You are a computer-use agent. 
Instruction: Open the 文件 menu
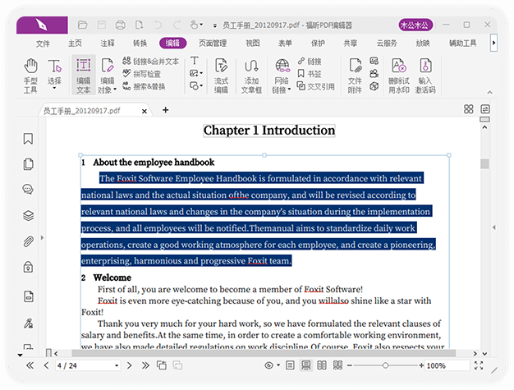(x=43, y=44)
